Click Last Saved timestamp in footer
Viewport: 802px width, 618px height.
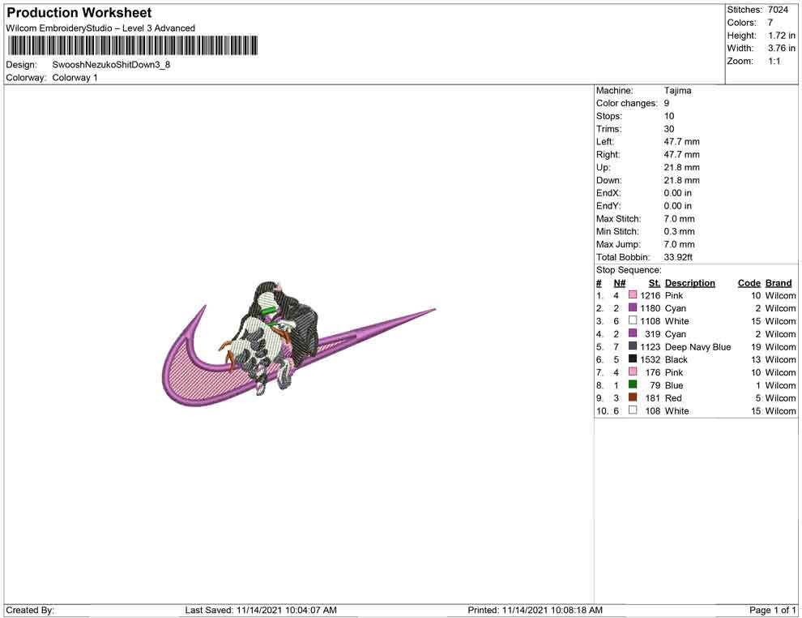click(x=261, y=610)
